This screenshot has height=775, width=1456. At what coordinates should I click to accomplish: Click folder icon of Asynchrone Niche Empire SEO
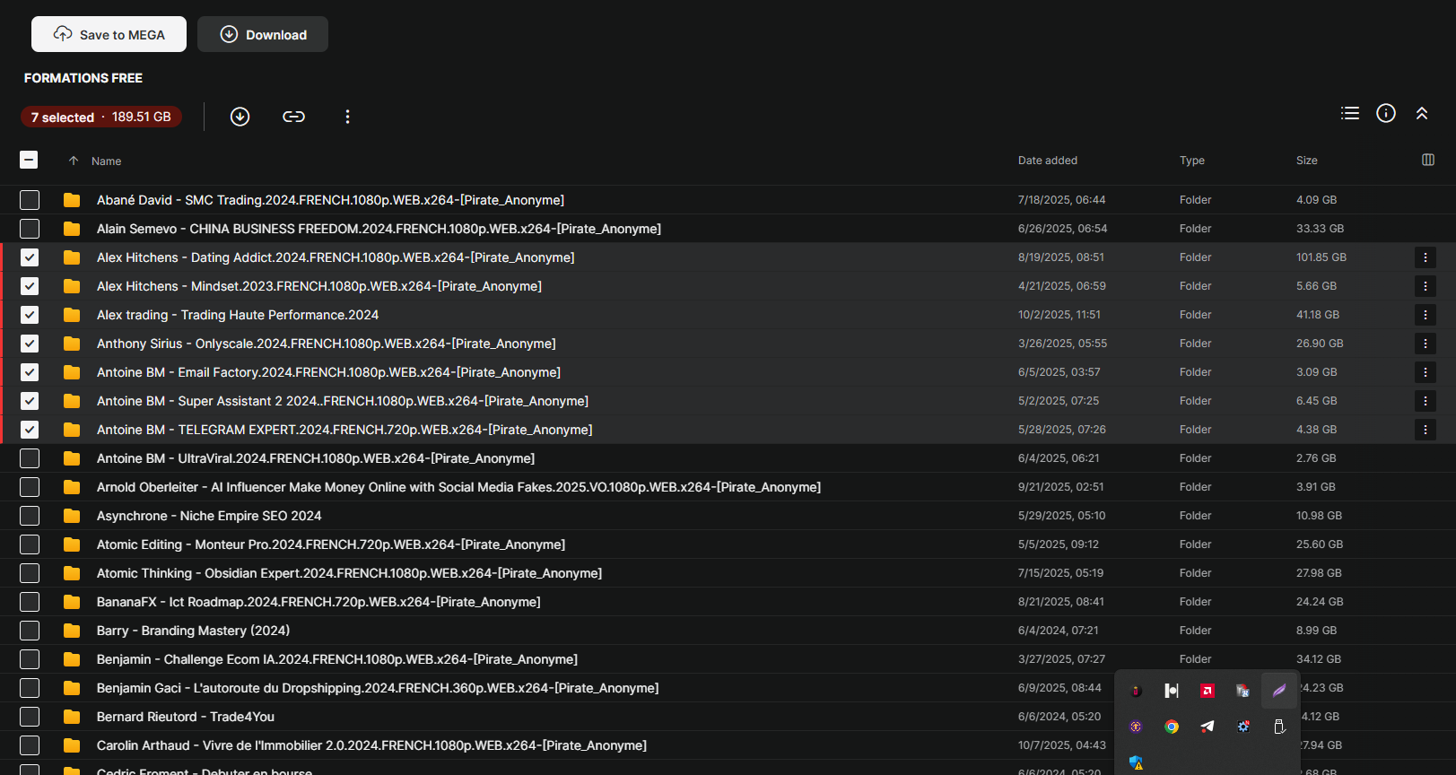coord(72,516)
